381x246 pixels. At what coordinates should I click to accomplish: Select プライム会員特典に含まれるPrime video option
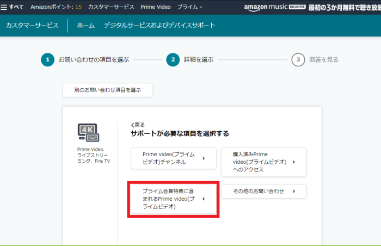(x=174, y=199)
